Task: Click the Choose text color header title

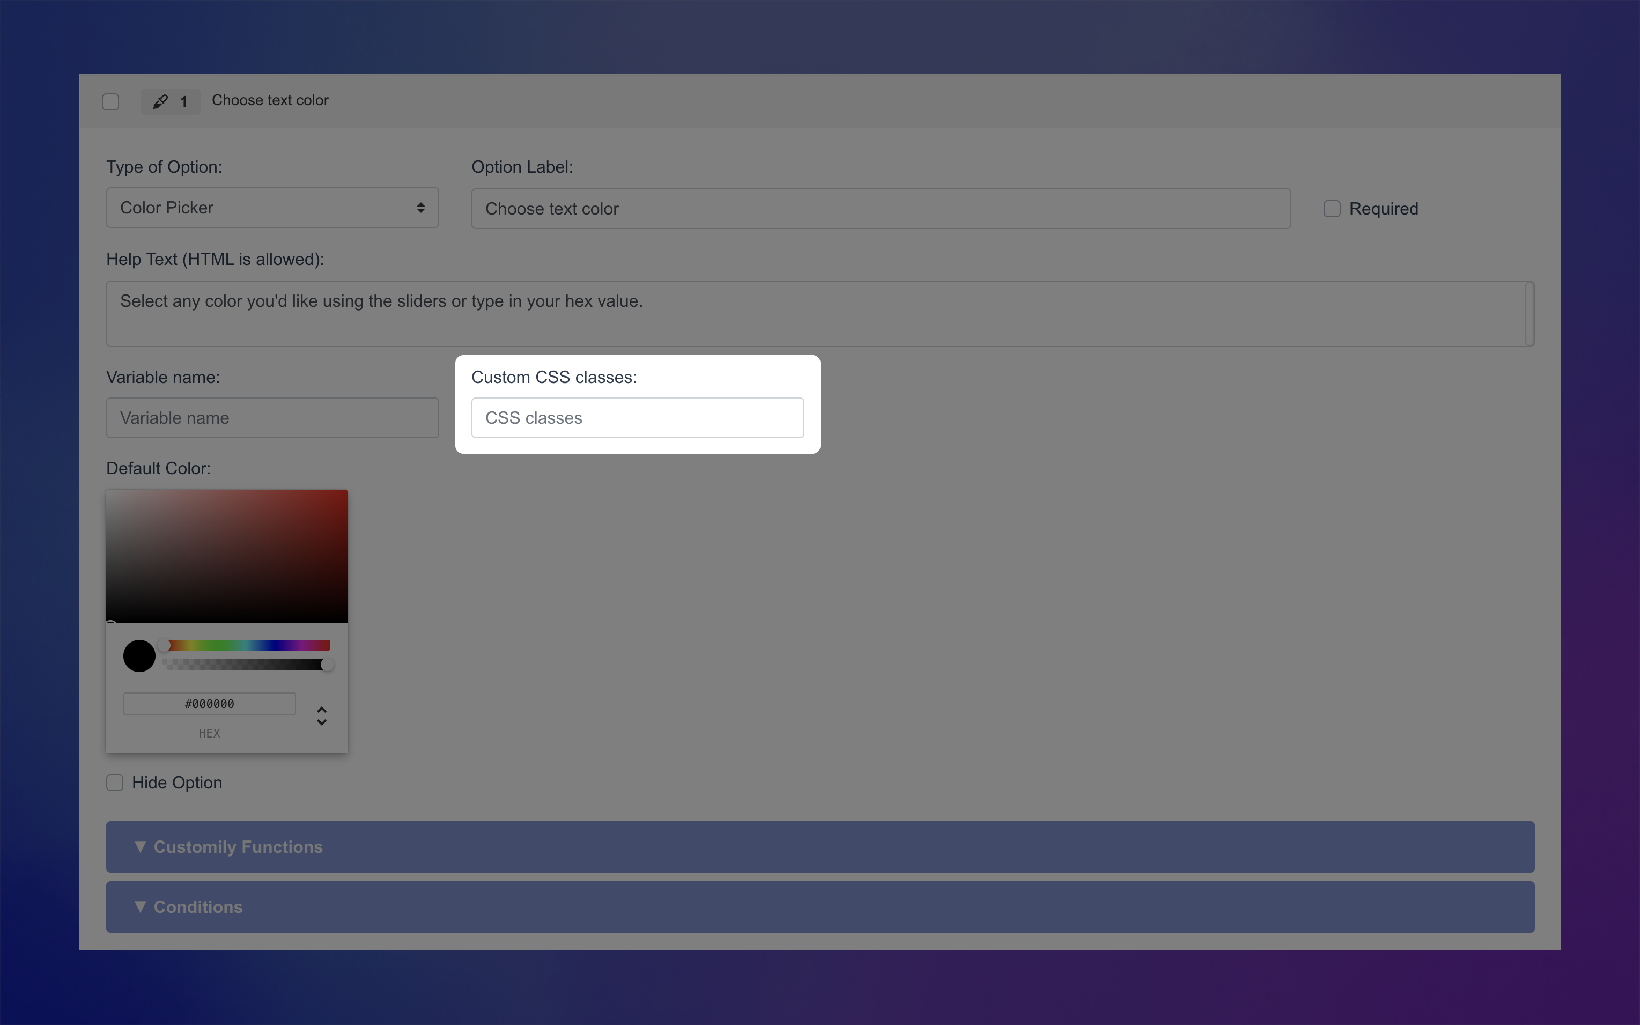Action: [x=270, y=100]
